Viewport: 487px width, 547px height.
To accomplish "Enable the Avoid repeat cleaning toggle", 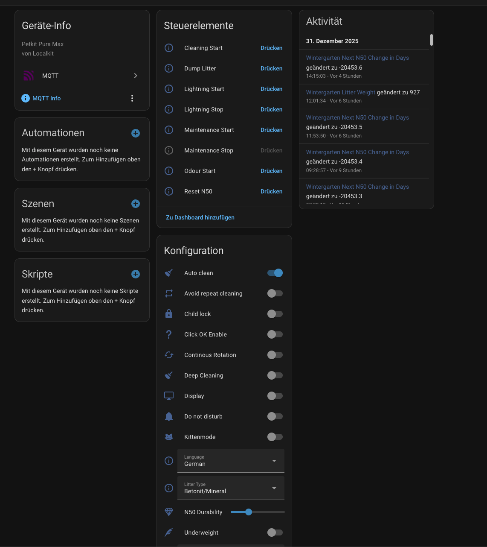I will pos(275,293).
